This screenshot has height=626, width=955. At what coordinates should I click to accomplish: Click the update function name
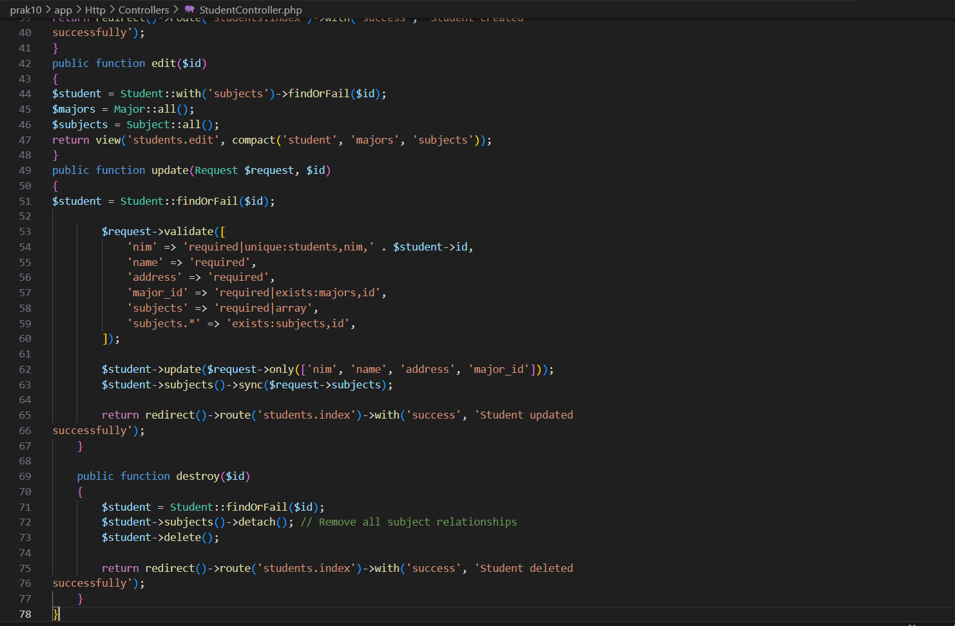[x=170, y=170]
